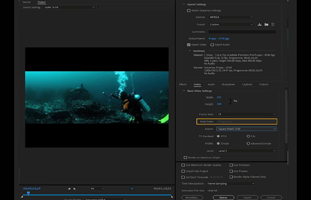Screen dimensions: 311x200
Task: Open the Time Interpolation dropdown
Action: tap(231, 184)
